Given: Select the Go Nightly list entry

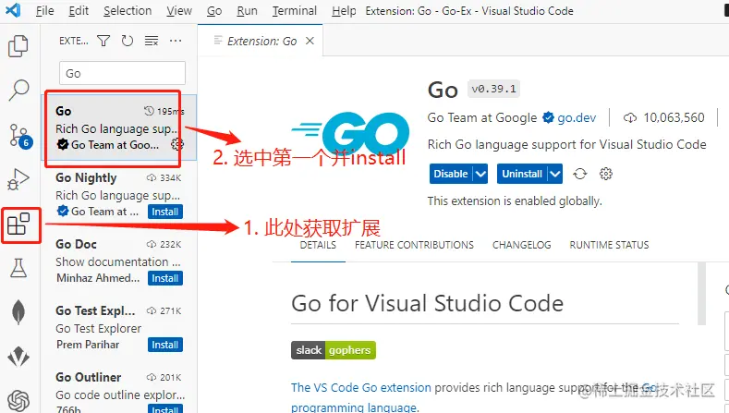Looking at the screenshot, I should tap(119, 194).
